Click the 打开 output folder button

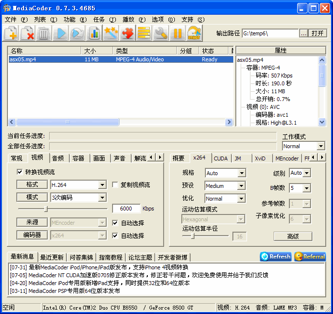pos(317,33)
